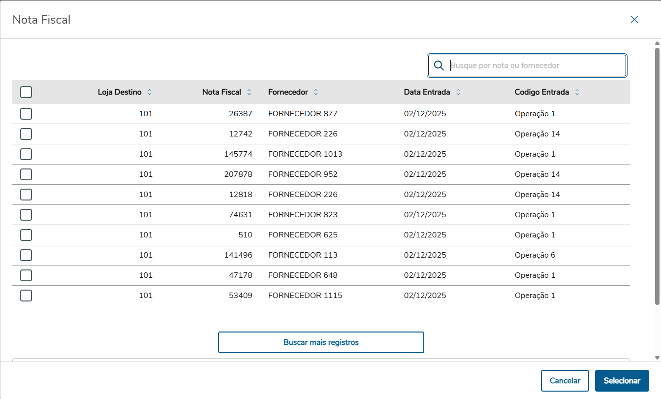Check the box for nota 510

(x=26, y=235)
